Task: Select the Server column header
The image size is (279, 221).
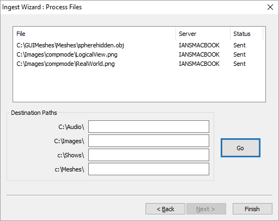Action: [203, 34]
